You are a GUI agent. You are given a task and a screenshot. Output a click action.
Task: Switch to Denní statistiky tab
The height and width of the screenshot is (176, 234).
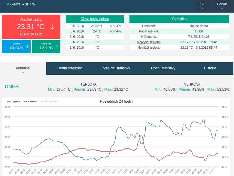pyautogui.click(x=70, y=68)
